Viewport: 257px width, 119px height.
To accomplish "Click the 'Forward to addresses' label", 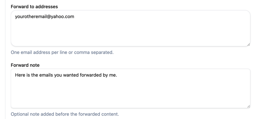I will [x=34, y=7].
